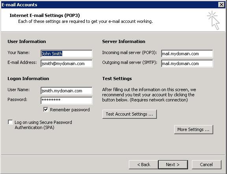
Task: Open More Settings
Action: [x=194, y=129]
